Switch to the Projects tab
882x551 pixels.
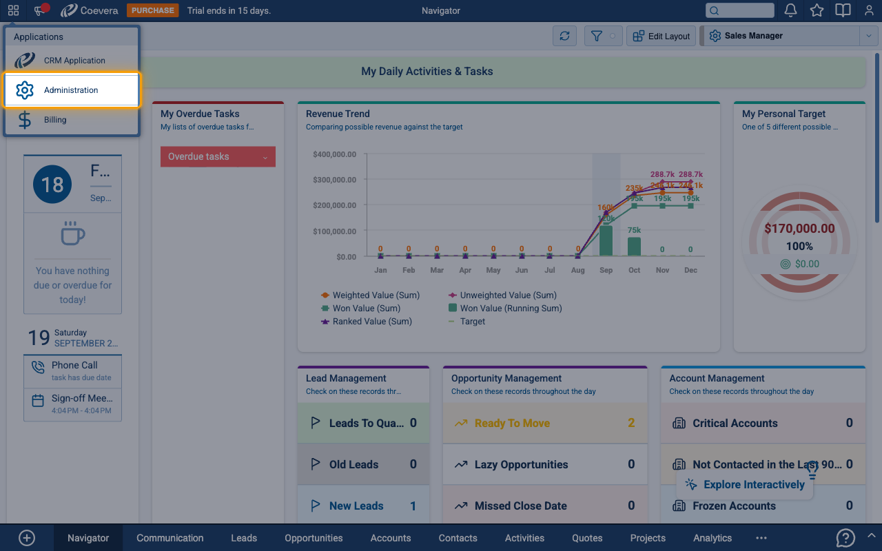click(x=648, y=538)
